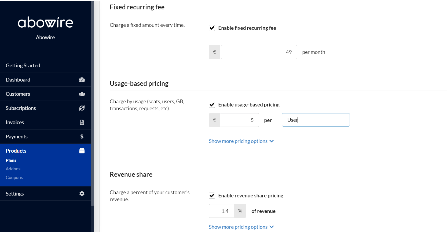Uncheck Enable usage-based pricing
This screenshot has width=447, height=232.
pos(212,105)
